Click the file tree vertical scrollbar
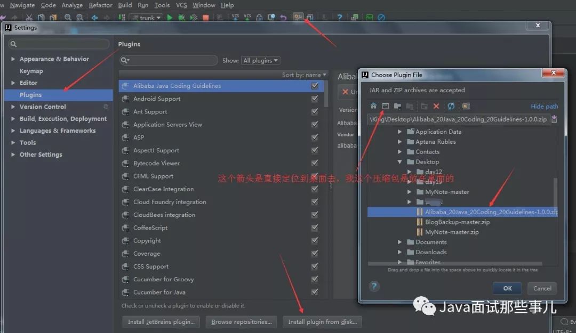The height and width of the screenshot is (333, 576). click(x=555, y=194)
